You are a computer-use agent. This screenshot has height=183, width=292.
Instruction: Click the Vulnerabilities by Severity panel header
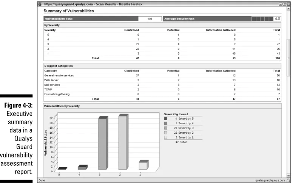coord(162,106)
